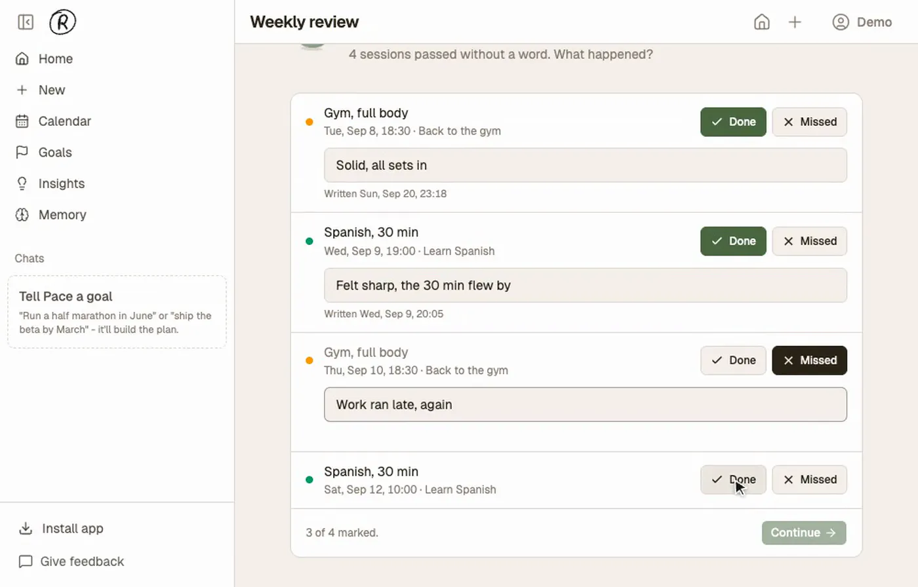This screenshot has height=587, width=918.
Task: Mark Sat Sep 12 Spanish as Missed
Action: coord(809,480)
